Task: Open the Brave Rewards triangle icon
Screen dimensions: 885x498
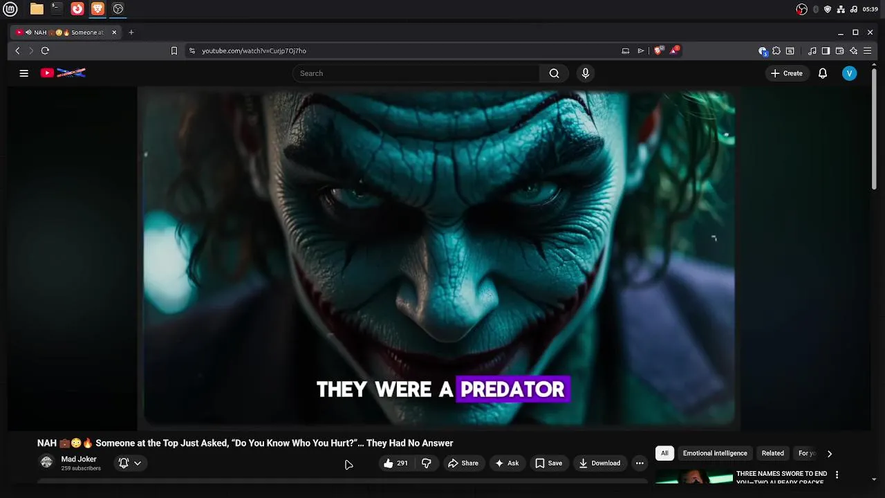Action: pyautogui.click(x=674, y=50)
